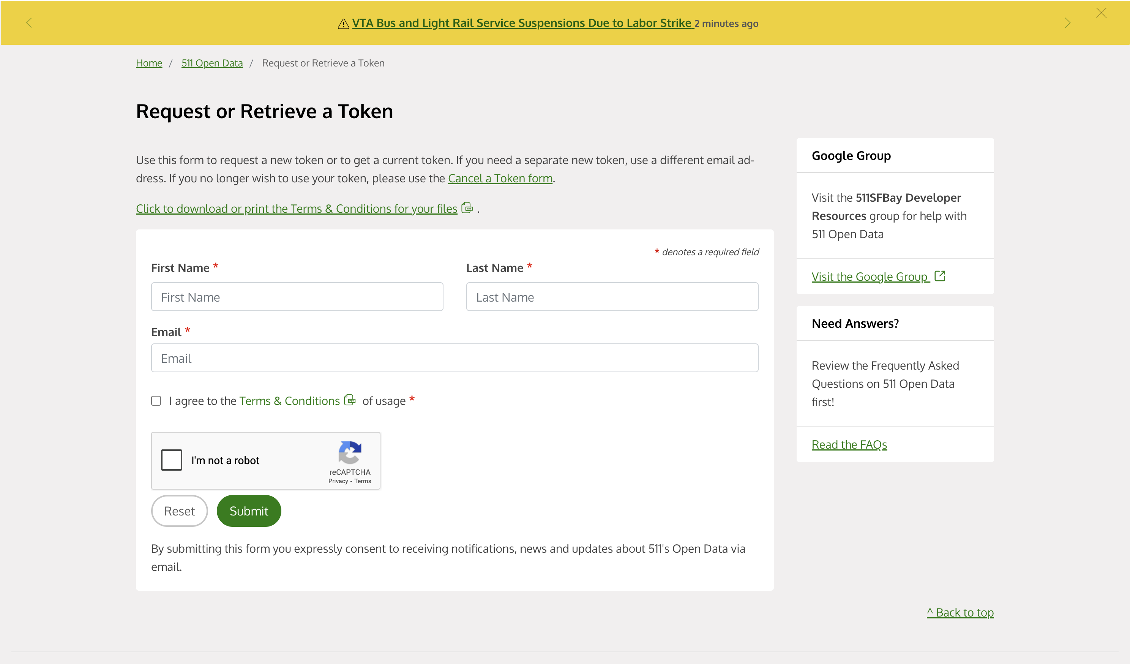This screenshot has width=1130, height=664.
Task: Open Terms & Conditions link in form
Action: (x=289, y=401)
